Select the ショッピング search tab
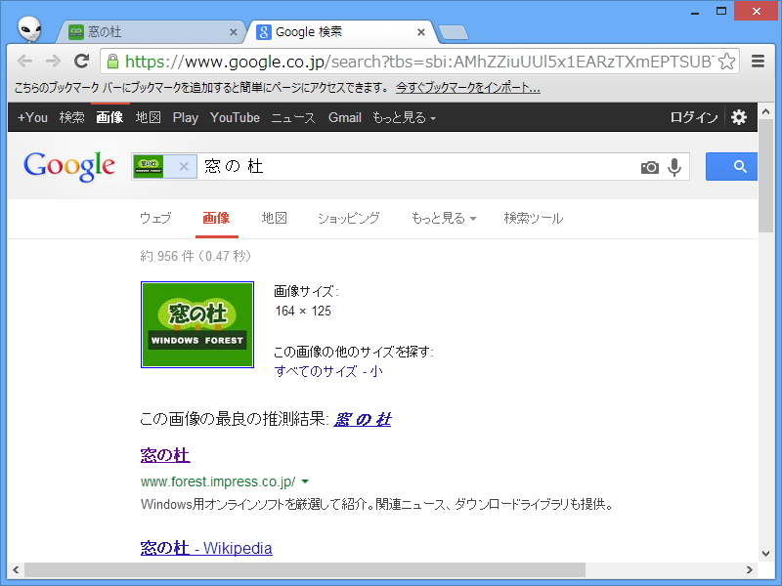The image size is (782, 586). coord(349,218)
